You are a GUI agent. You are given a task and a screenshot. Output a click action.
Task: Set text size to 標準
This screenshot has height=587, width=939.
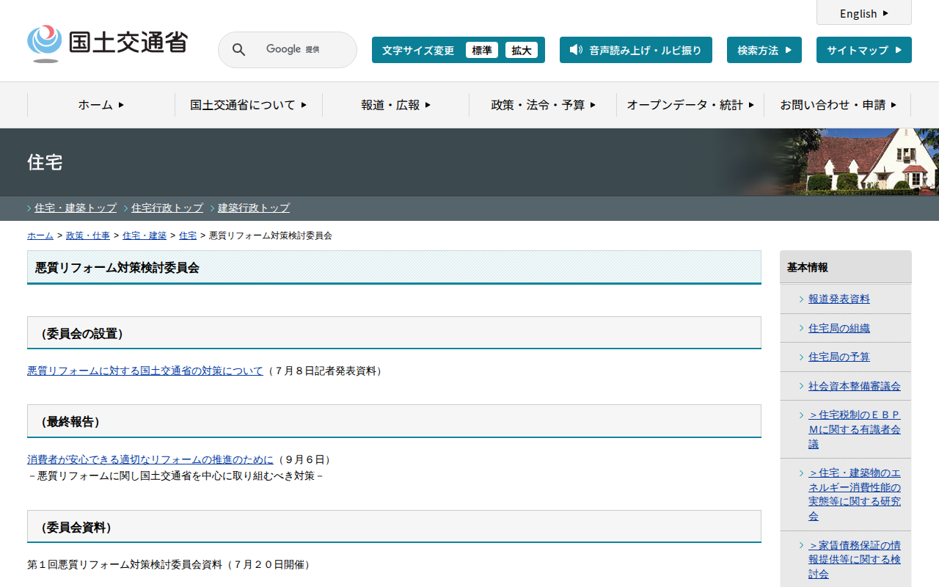click(x=482, y=50)
